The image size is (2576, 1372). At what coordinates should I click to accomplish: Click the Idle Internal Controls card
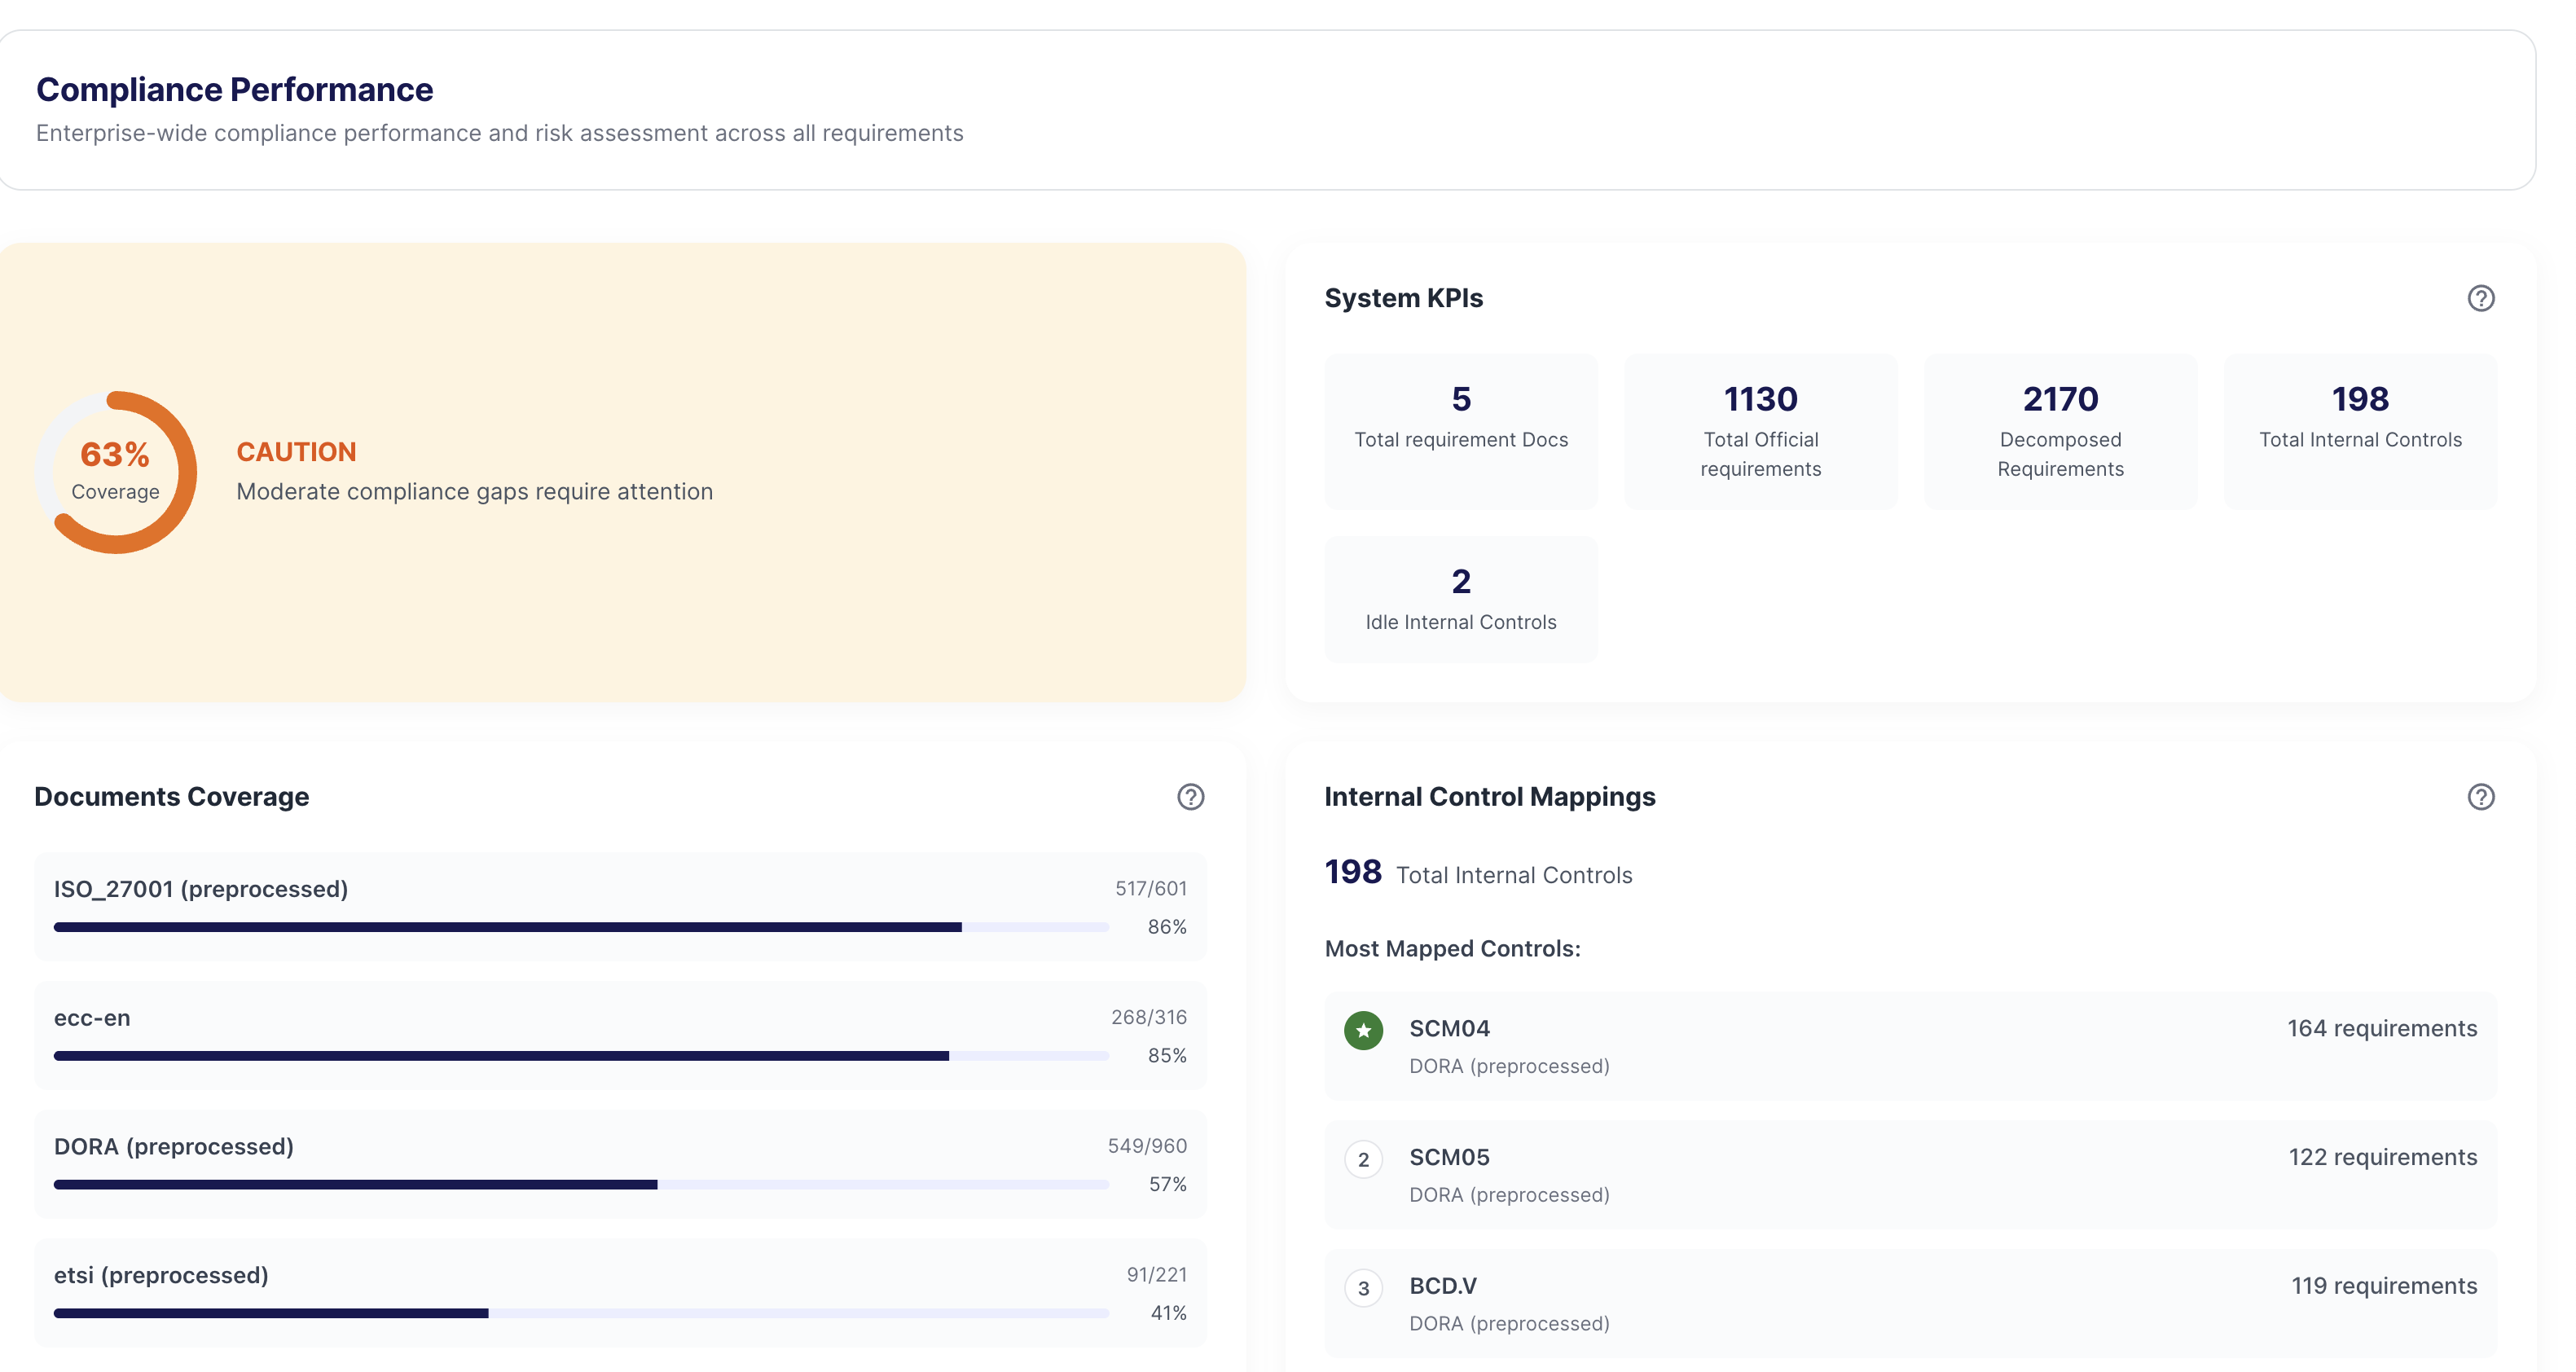pos(1461,598)
